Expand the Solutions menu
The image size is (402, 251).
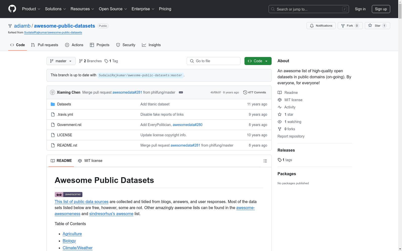tap(56, 9)
